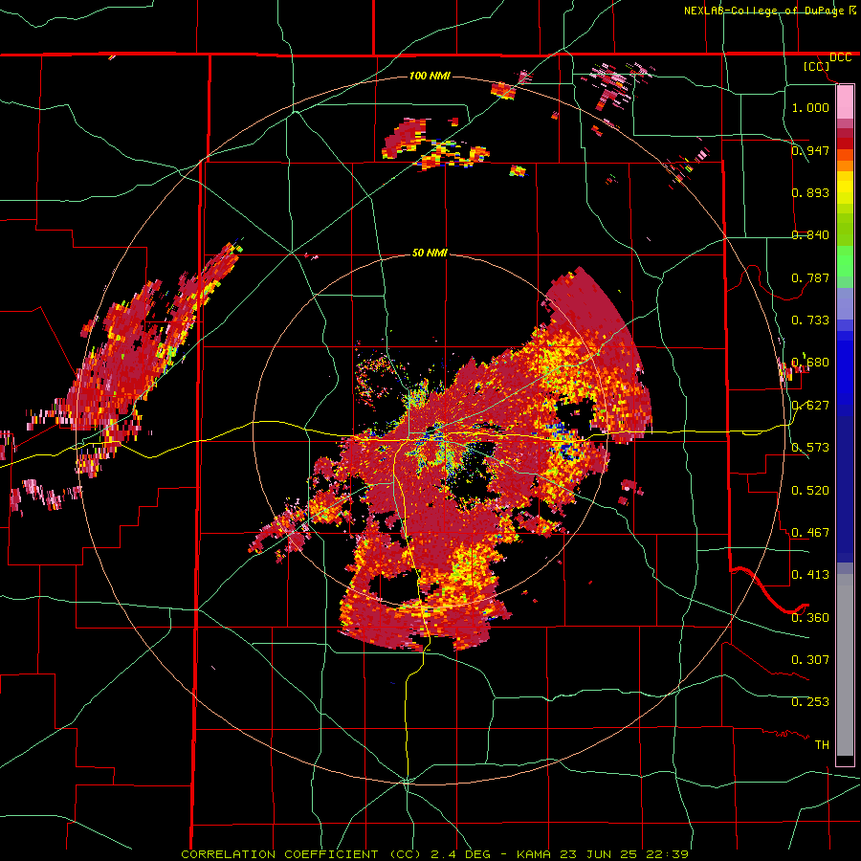Image resolution: width=861 pixels, height=861 pixels.
Task: Click the 0.947 legend value
Action: click(810, 150)
